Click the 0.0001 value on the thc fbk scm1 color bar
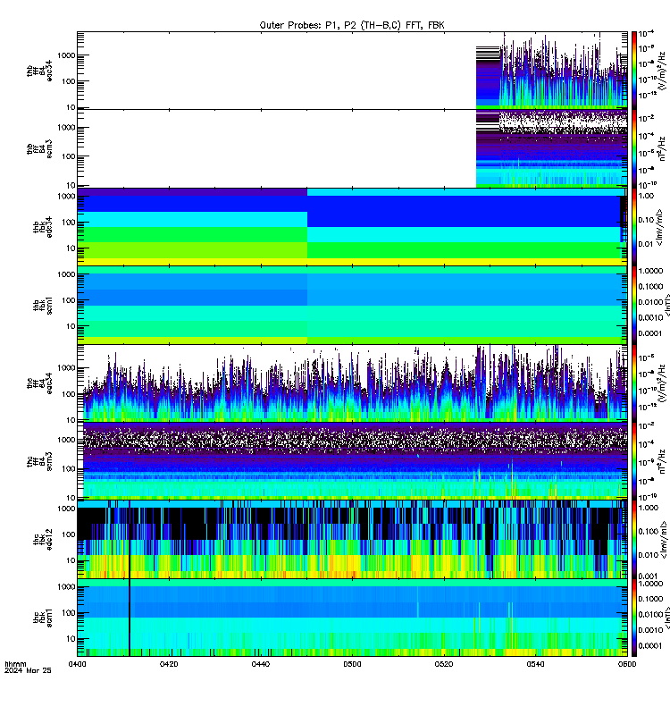This screenshot has width=670, height=715. coord(650,645)
